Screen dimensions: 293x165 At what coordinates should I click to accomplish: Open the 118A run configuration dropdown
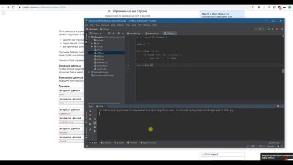[260, 29]
